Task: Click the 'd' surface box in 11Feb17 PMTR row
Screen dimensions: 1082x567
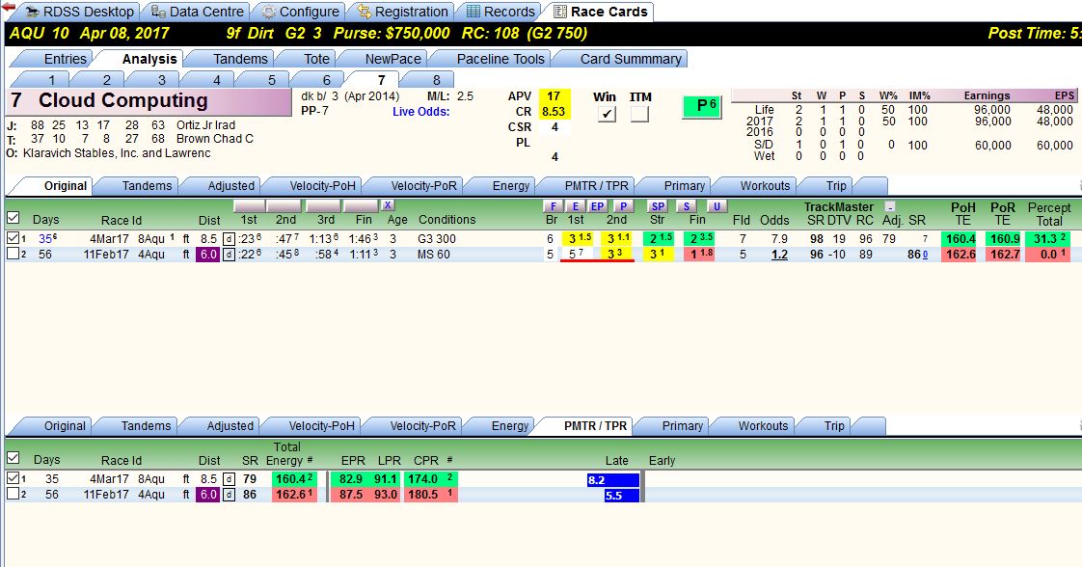Action: (x=229, y=495)
